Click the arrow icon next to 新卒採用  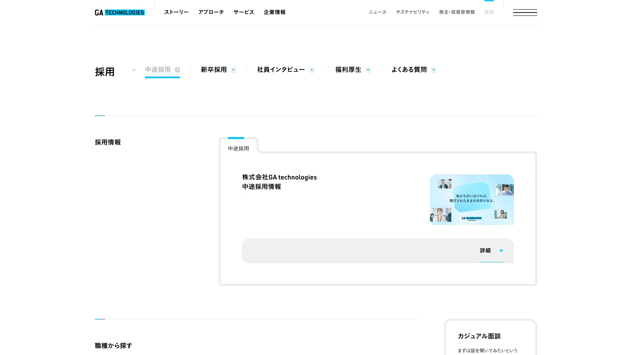[234, 70]
